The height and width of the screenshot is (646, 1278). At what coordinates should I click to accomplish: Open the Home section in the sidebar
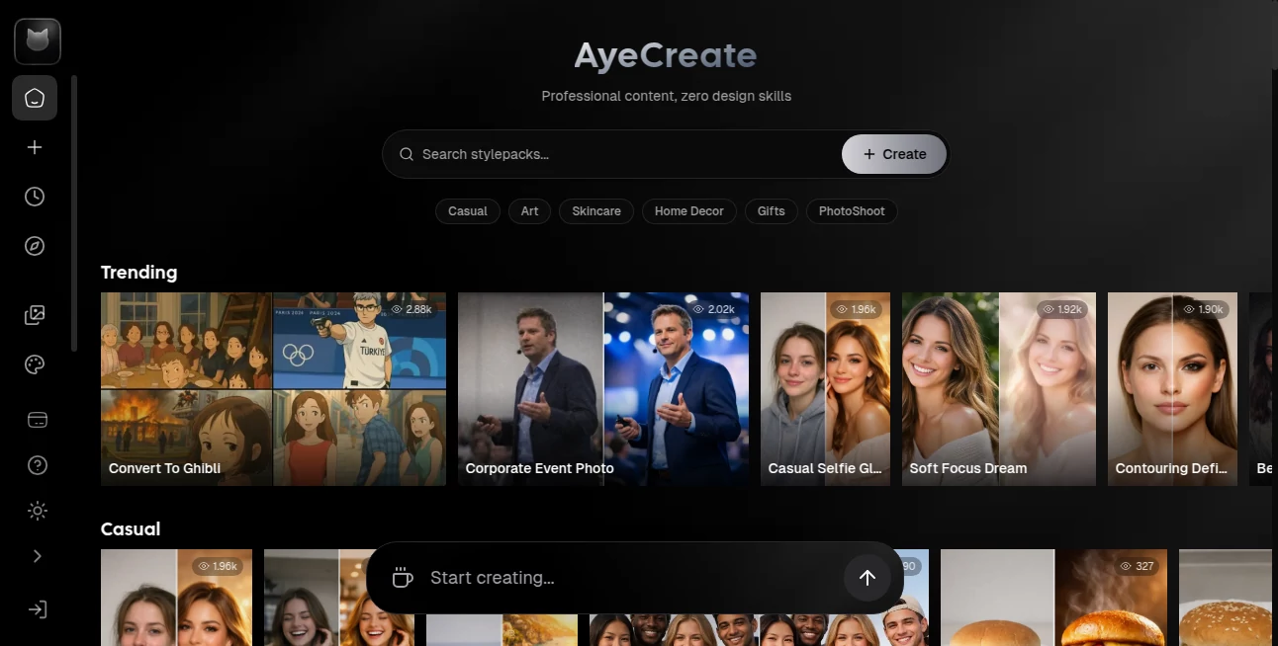[x=35, y=98]
